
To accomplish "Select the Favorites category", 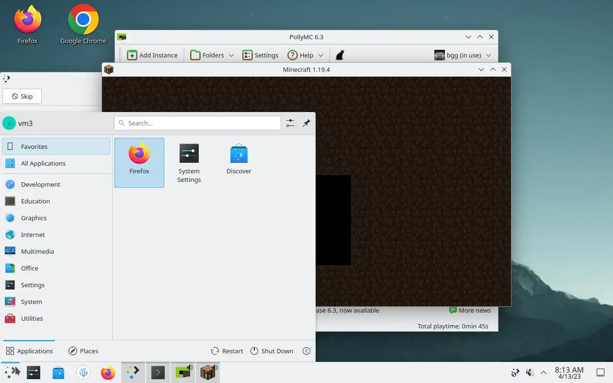I will click(56, 146).
